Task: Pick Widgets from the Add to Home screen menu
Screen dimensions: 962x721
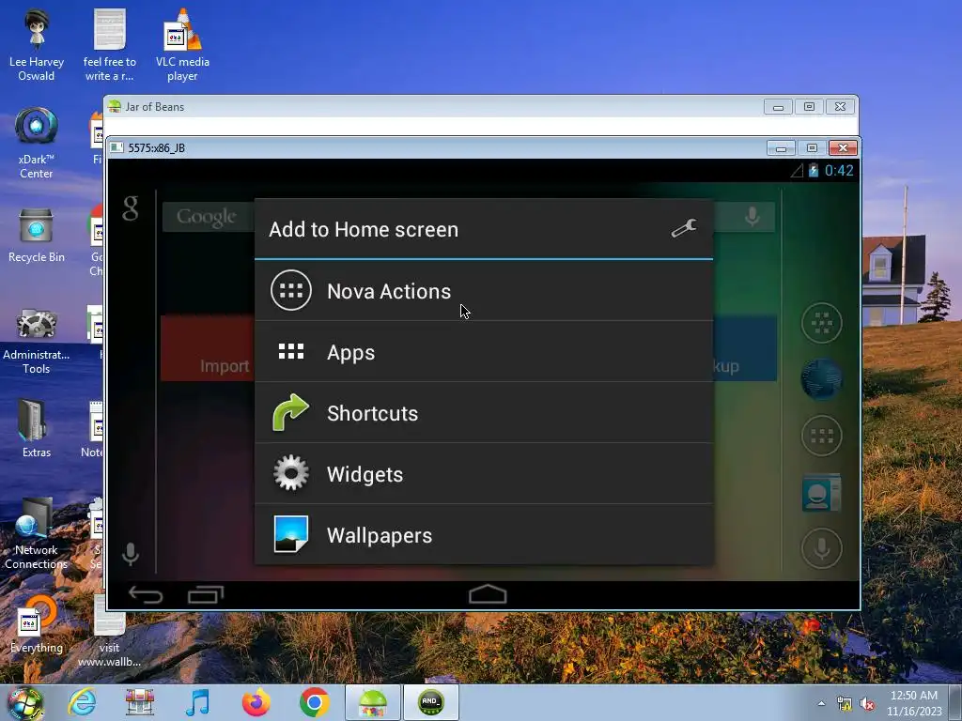Action: click(x=484, y=474)
